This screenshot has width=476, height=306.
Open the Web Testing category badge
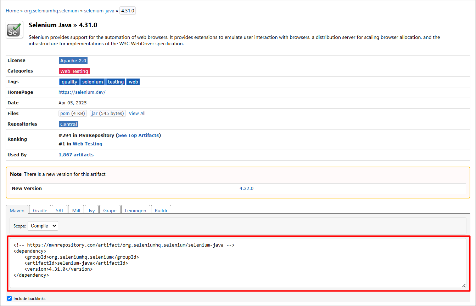(74, 71)
